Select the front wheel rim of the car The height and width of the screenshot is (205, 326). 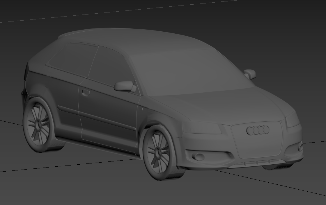(159, 153)
